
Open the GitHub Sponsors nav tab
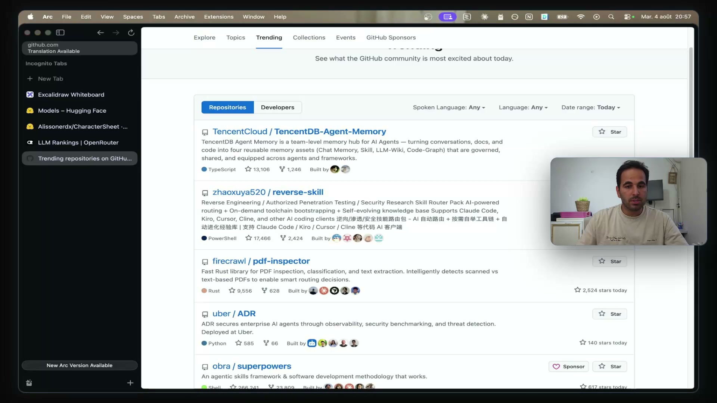click(391, 37)
